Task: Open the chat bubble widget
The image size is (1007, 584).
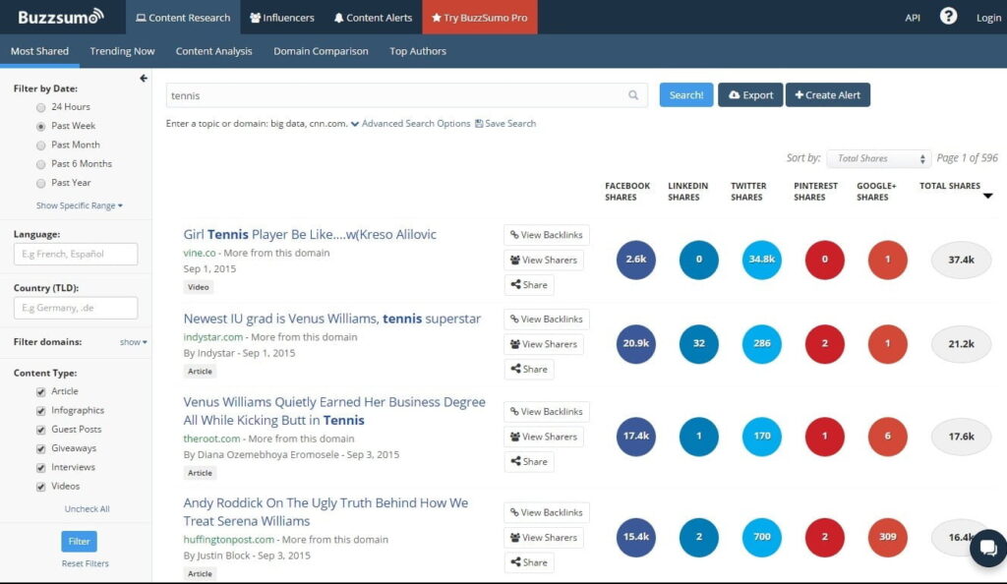Action: pos(987,548)
